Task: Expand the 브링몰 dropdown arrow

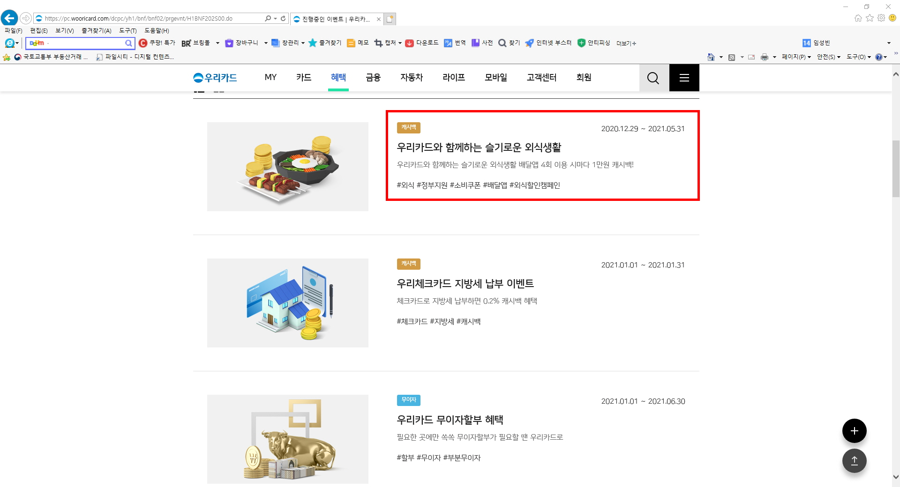Action: 217,43
